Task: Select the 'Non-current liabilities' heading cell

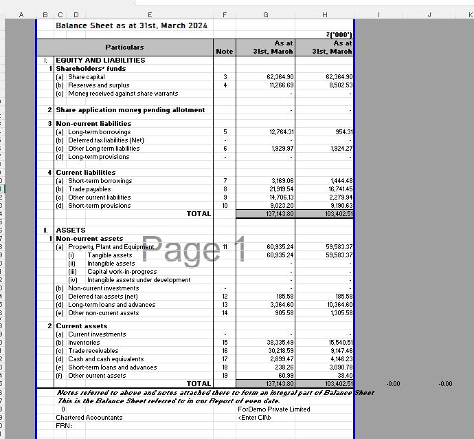Action: point(93,124)
